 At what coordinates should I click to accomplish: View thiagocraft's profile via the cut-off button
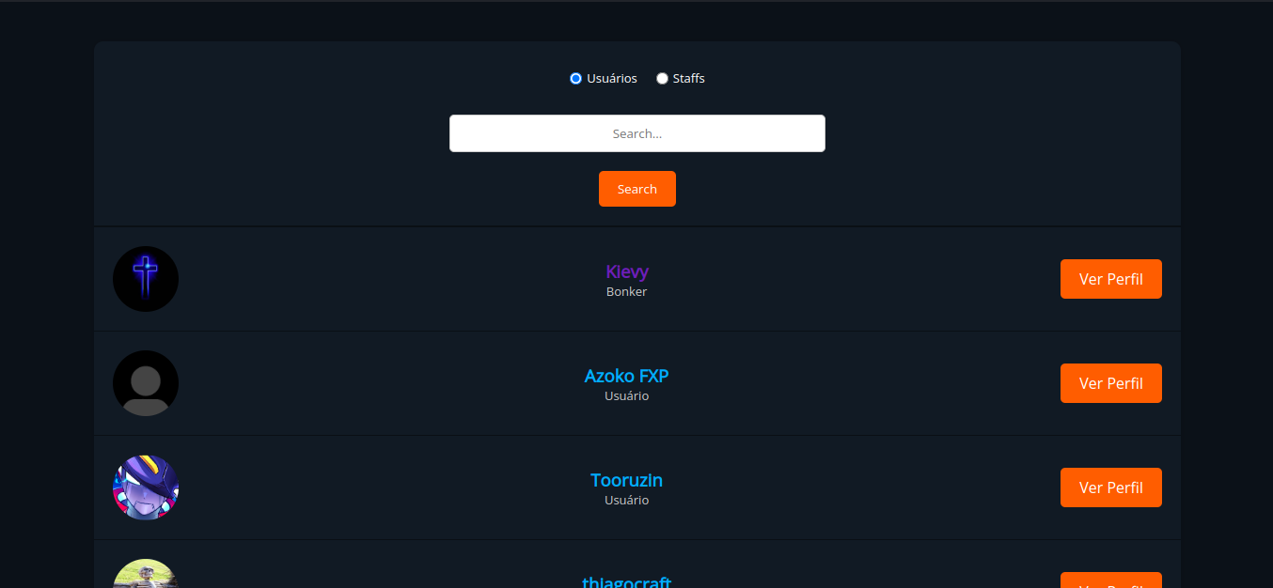pyautogui.click(x=1111, y=580)
